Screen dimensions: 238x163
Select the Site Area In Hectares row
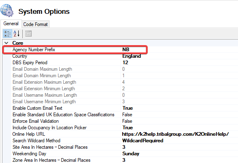124,147
